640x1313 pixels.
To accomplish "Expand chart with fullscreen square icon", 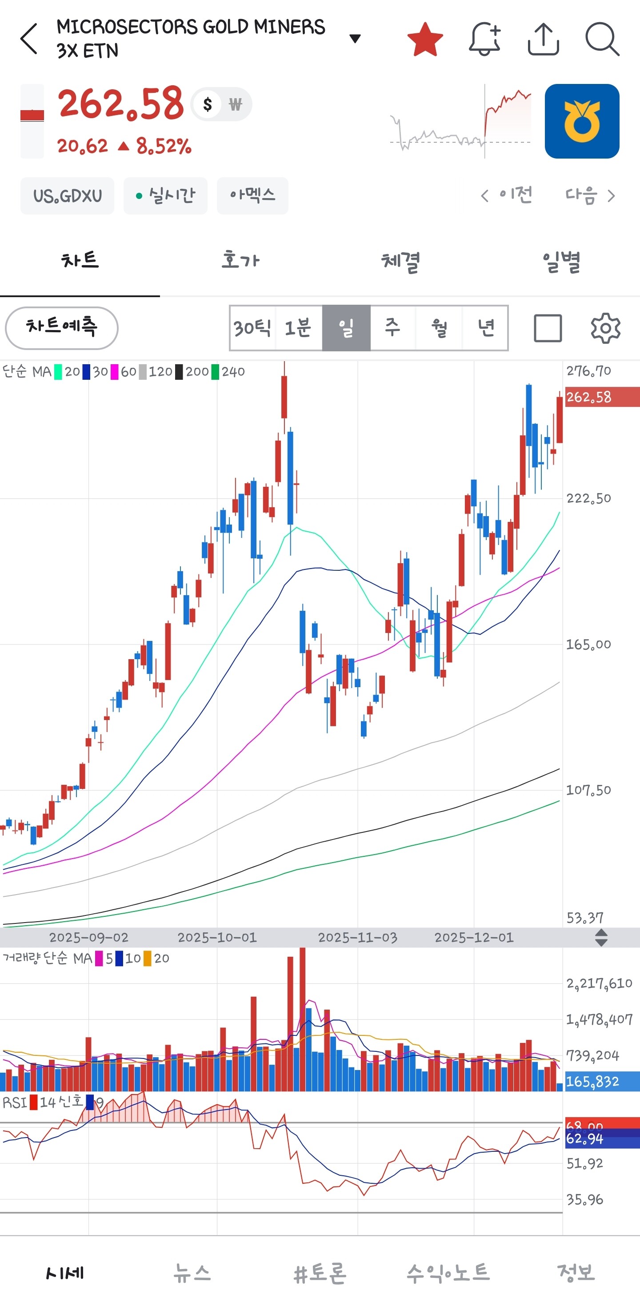I will (x=548, y=328).
